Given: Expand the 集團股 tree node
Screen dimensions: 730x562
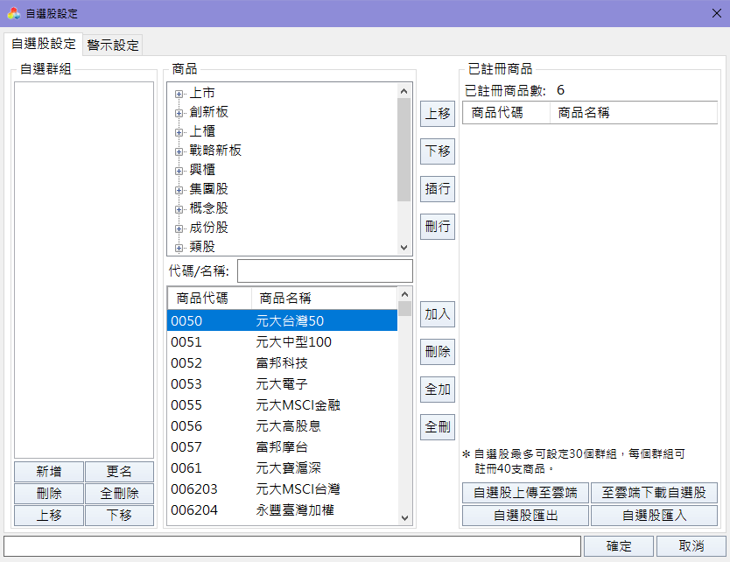Looking at the screenshot, I should click(179, 191).
